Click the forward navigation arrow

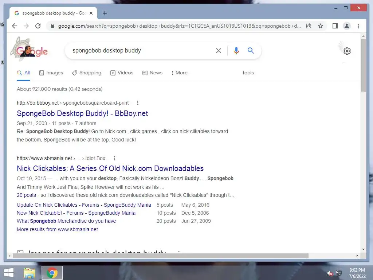(x=26, y=26)
